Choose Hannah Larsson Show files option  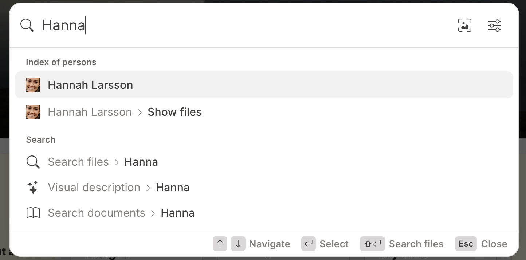[264, 112]
